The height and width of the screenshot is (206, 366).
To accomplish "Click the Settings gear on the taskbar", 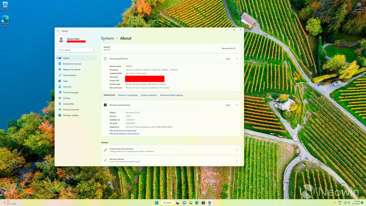I will click(210, 203).
